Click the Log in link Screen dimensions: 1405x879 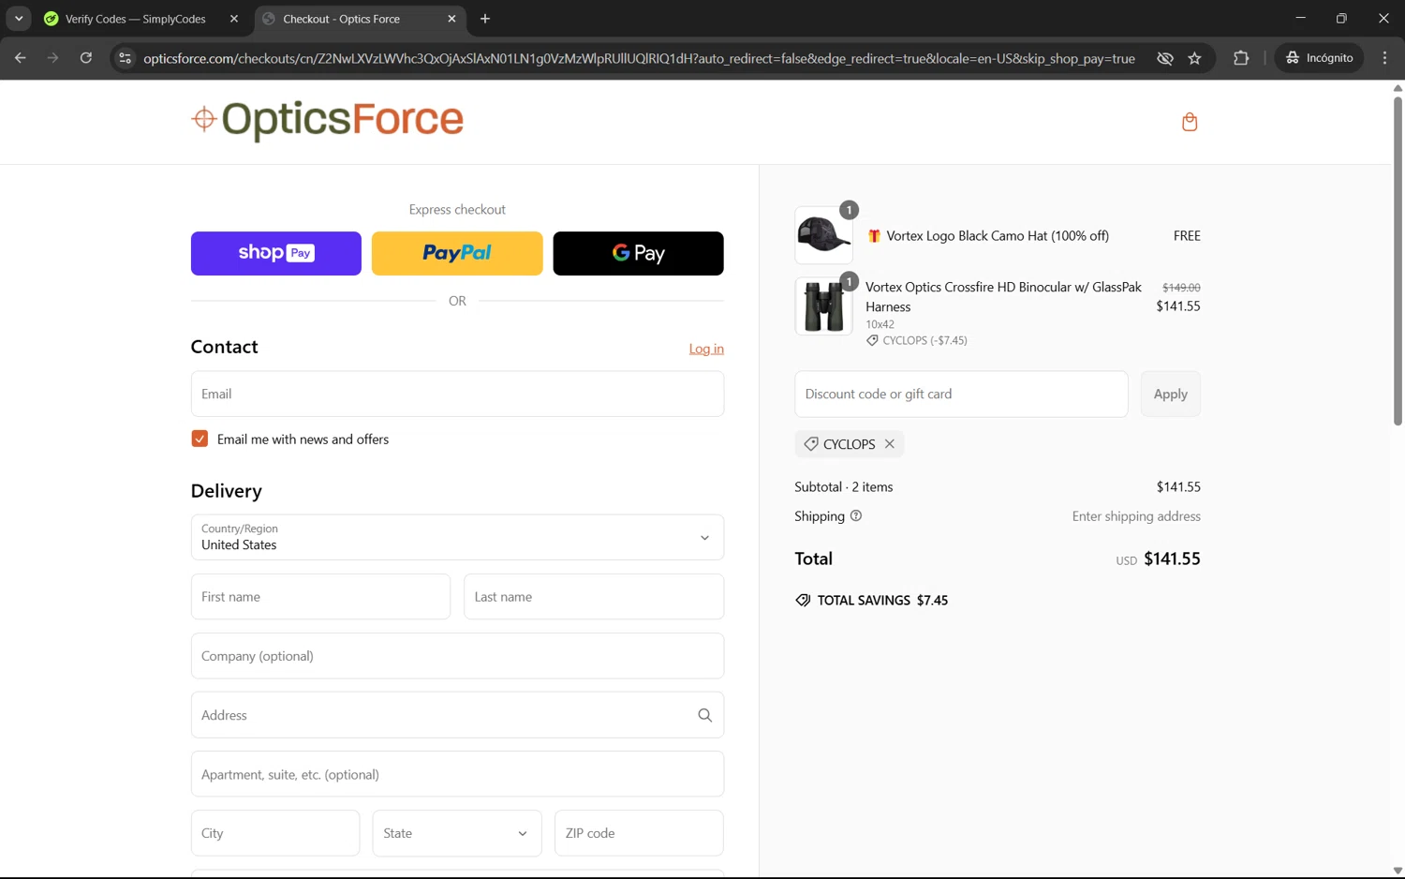point(706,349)
